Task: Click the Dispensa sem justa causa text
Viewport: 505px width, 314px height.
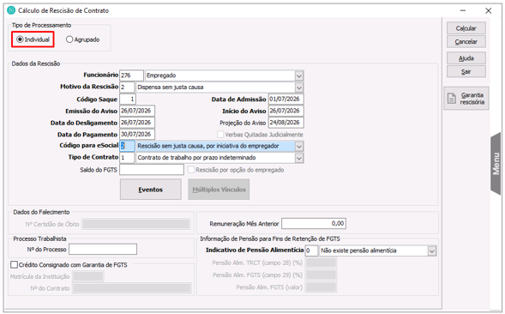Action: click(x=171, y=88)
